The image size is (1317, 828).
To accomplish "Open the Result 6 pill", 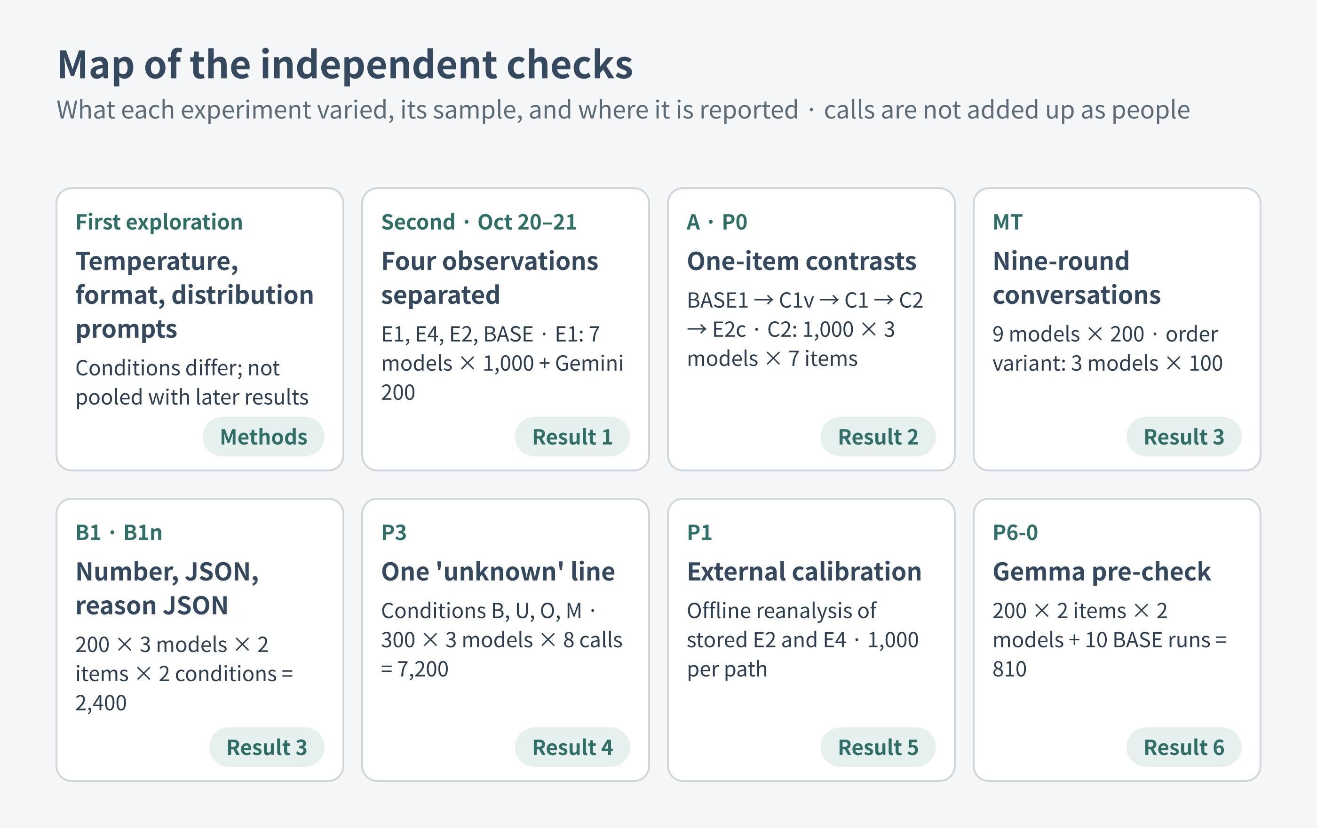I will [1183, 747].
